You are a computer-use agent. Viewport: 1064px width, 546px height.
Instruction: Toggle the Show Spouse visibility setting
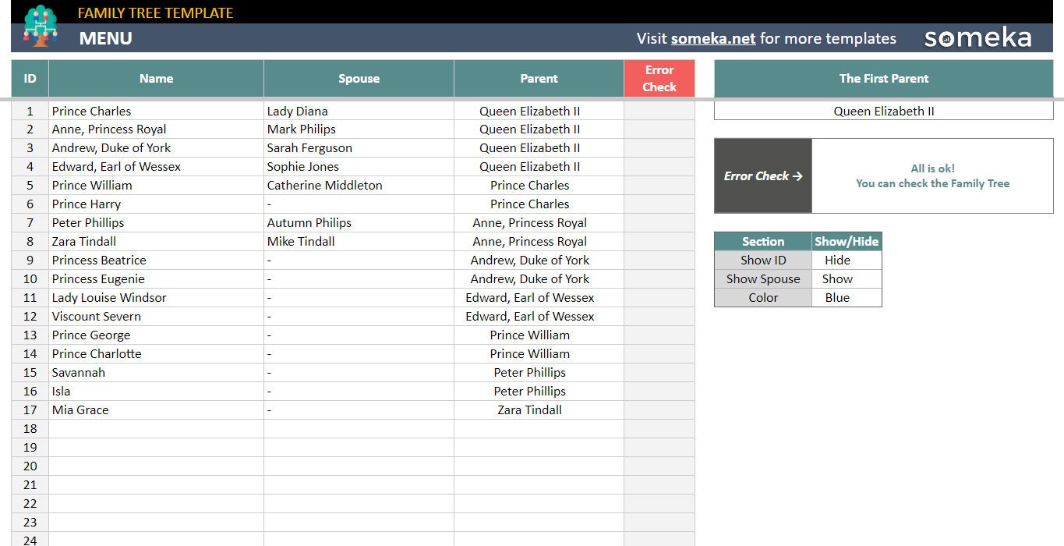(x=847, y=278)
